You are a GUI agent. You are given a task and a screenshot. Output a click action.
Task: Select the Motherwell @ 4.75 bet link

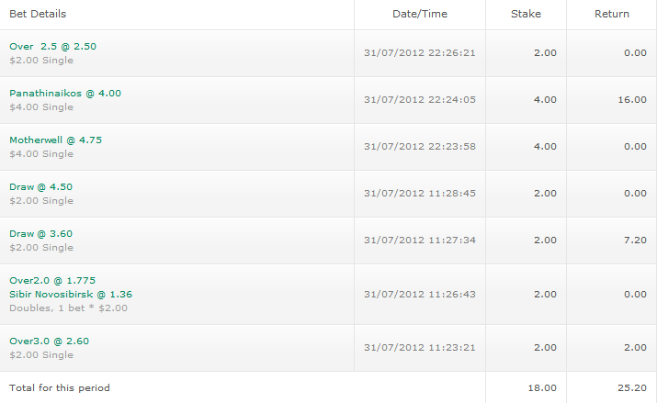point(55,140)
